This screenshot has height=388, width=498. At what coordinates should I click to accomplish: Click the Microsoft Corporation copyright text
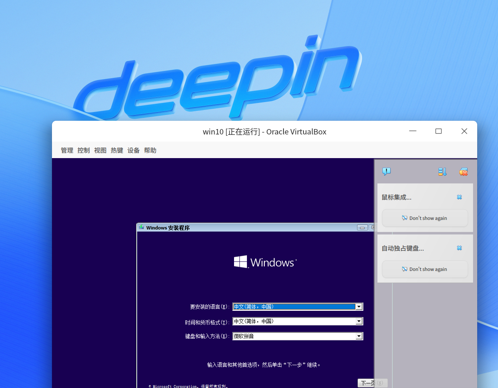(188, 386)
